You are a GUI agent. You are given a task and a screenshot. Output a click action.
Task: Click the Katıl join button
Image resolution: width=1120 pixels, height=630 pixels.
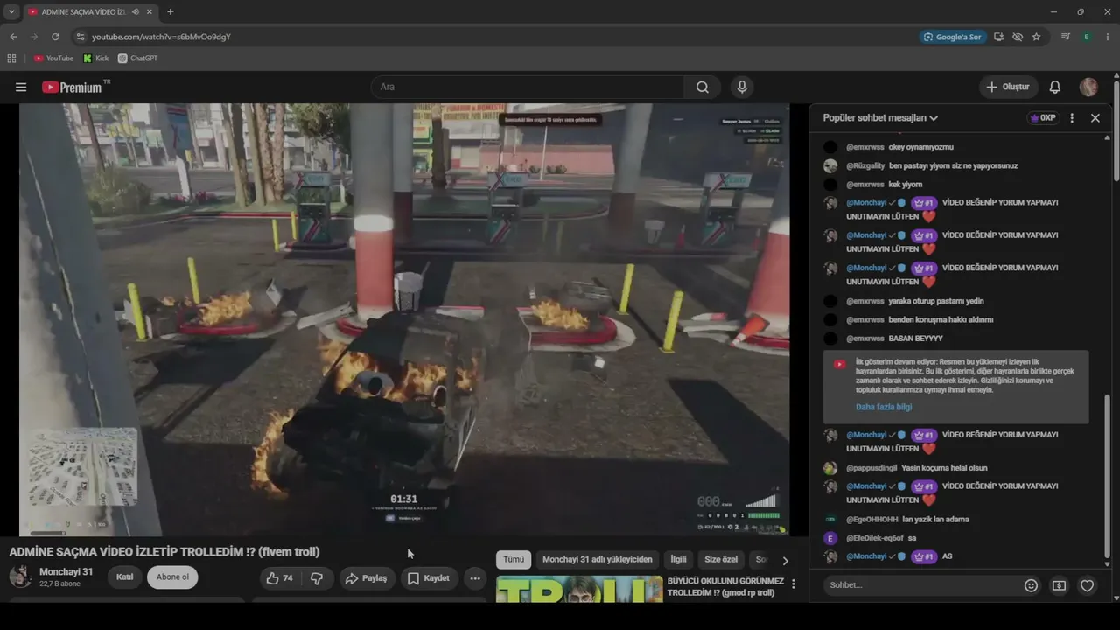click(x=125, y=577)
